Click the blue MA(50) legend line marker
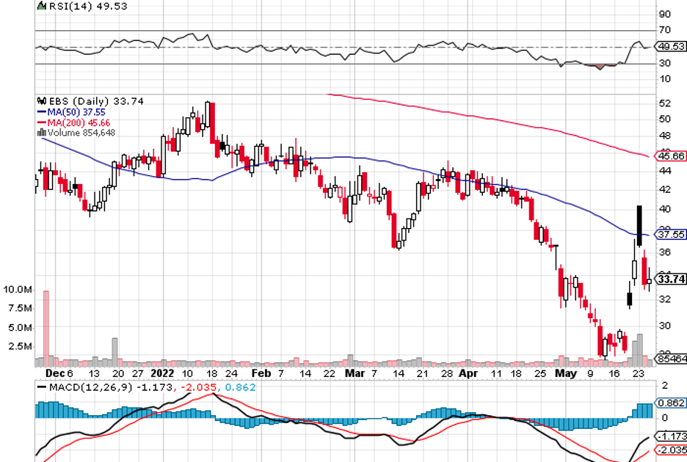The image size is (687, 462). (41, 111)
